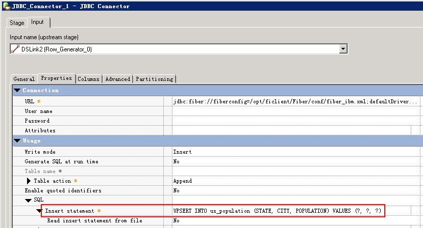Collapse the Insert statement row
Screen dimensions: 423x228
click(39, 211)
